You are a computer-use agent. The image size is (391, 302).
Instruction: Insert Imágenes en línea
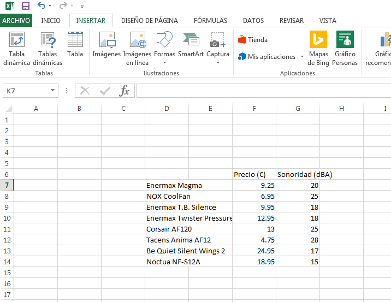[x=137, y=49]
